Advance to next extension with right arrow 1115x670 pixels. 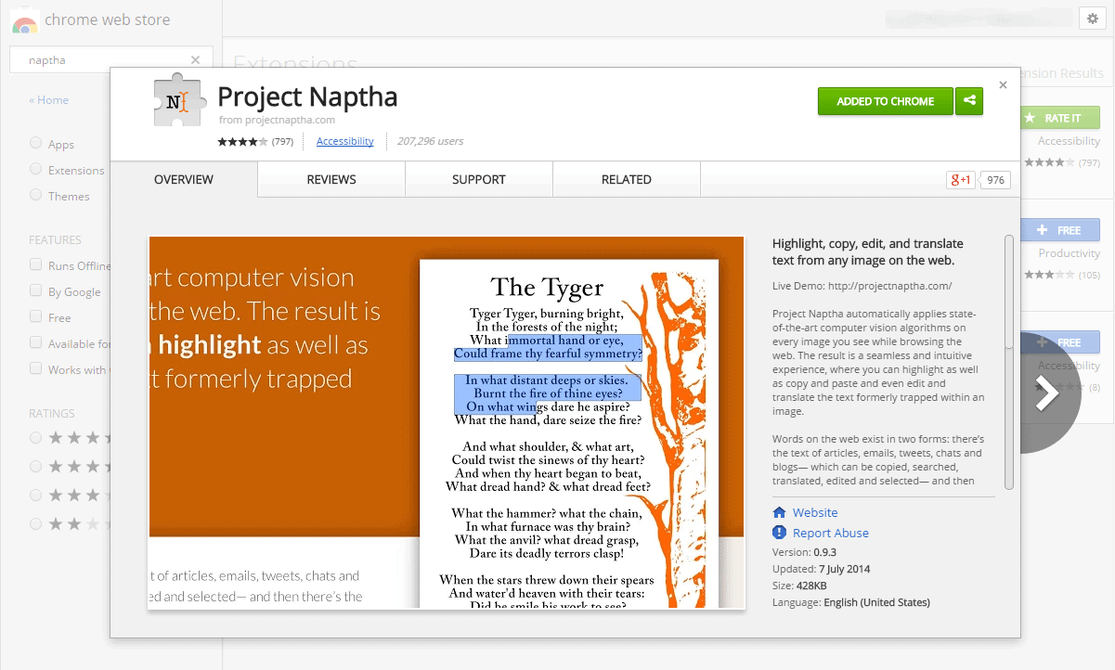[1046, 393]
